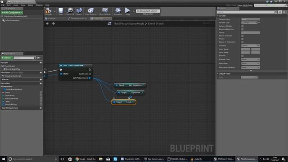Click the Play toolbar button
288x162 pixels.
[x=127, y=11]
